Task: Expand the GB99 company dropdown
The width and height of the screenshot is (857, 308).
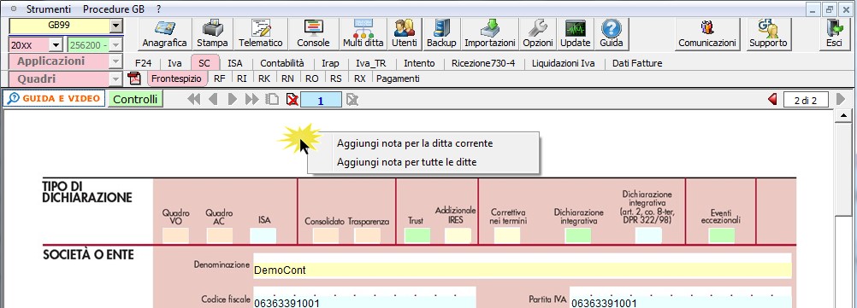Action: click(115, 25)
